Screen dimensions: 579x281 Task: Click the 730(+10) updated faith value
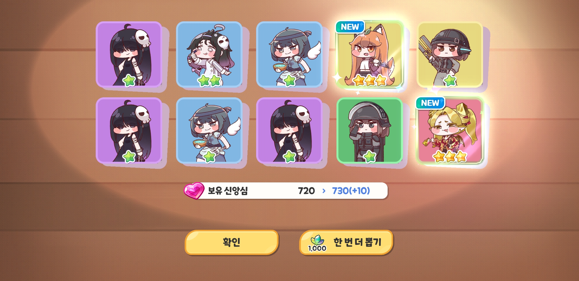[351, 191]
